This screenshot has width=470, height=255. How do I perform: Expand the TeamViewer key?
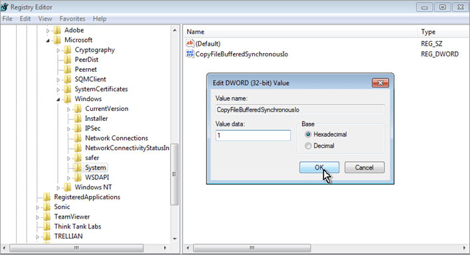(x=37, y=217)
